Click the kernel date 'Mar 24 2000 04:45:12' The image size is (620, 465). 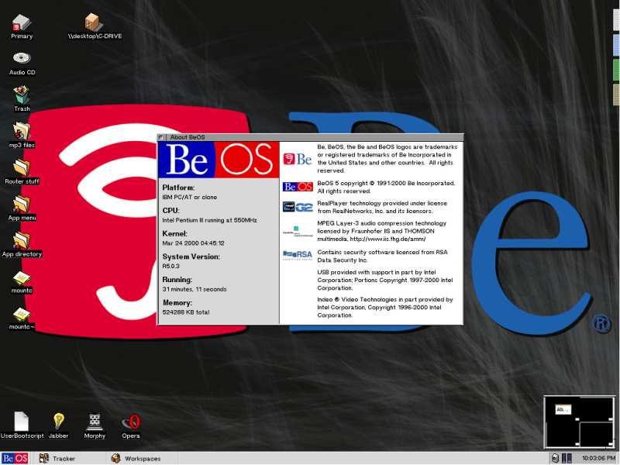click(193, 243)
